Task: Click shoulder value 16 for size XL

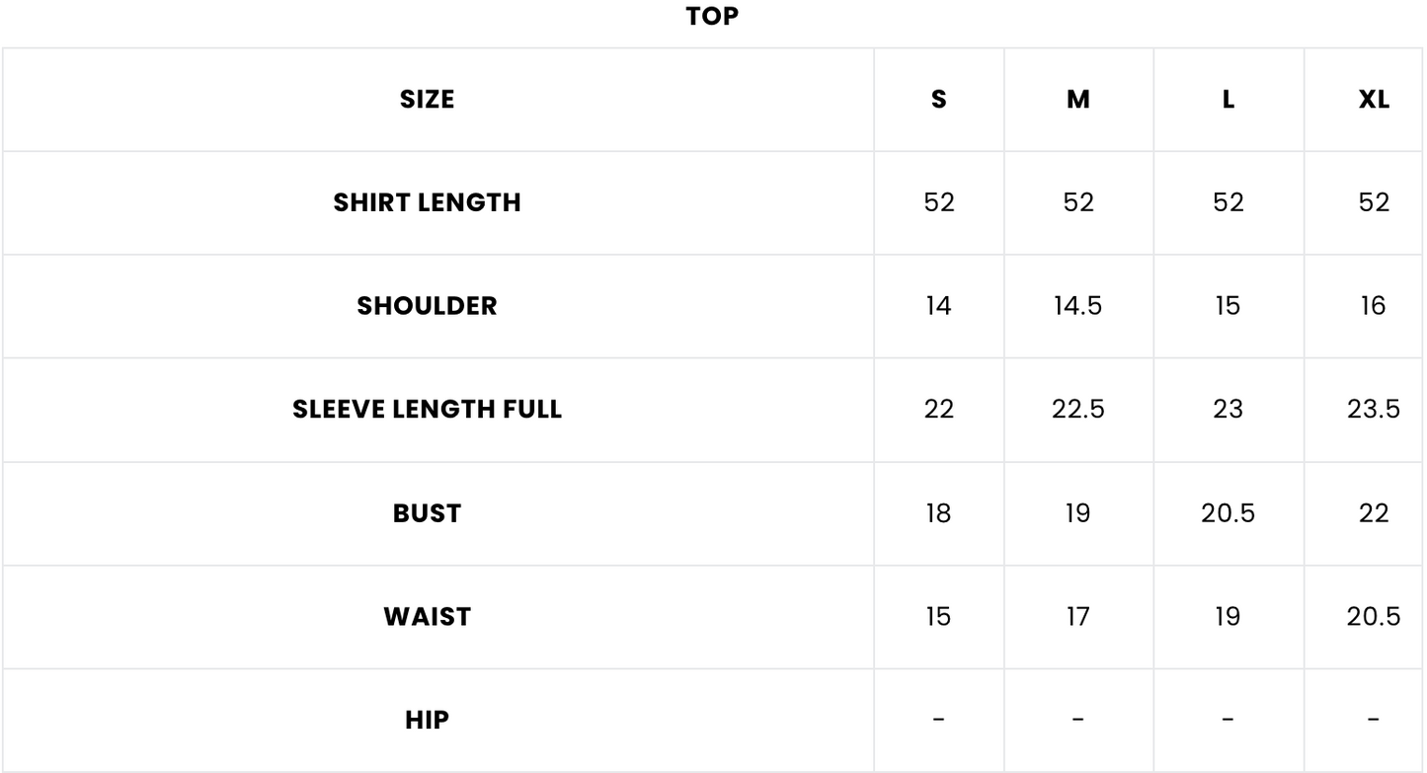Action: (1374, 306)
